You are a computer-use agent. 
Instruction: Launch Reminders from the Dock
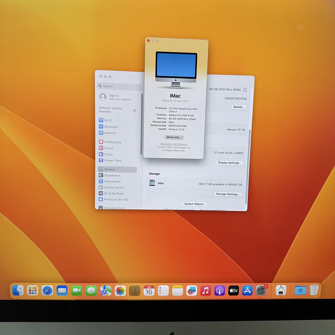[163, 291]
